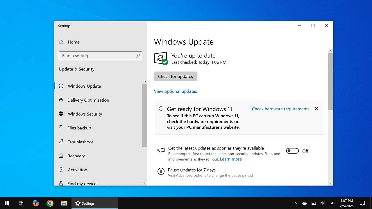Viewport: 372px width, 209px height.
Task: Collapse the sidebar list with the up chevron
Action: point(144,81)
